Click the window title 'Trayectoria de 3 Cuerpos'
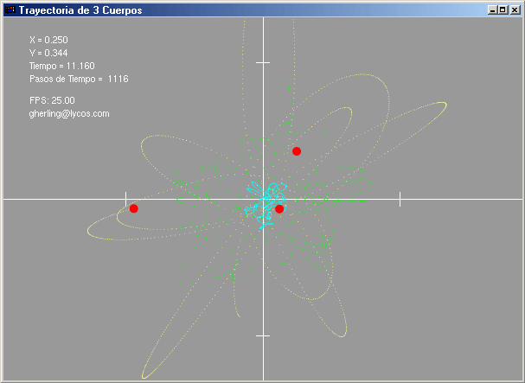 point(80,10)
